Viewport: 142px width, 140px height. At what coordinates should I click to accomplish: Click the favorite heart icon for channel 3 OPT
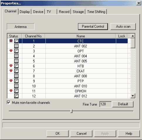tap(11, 51)
